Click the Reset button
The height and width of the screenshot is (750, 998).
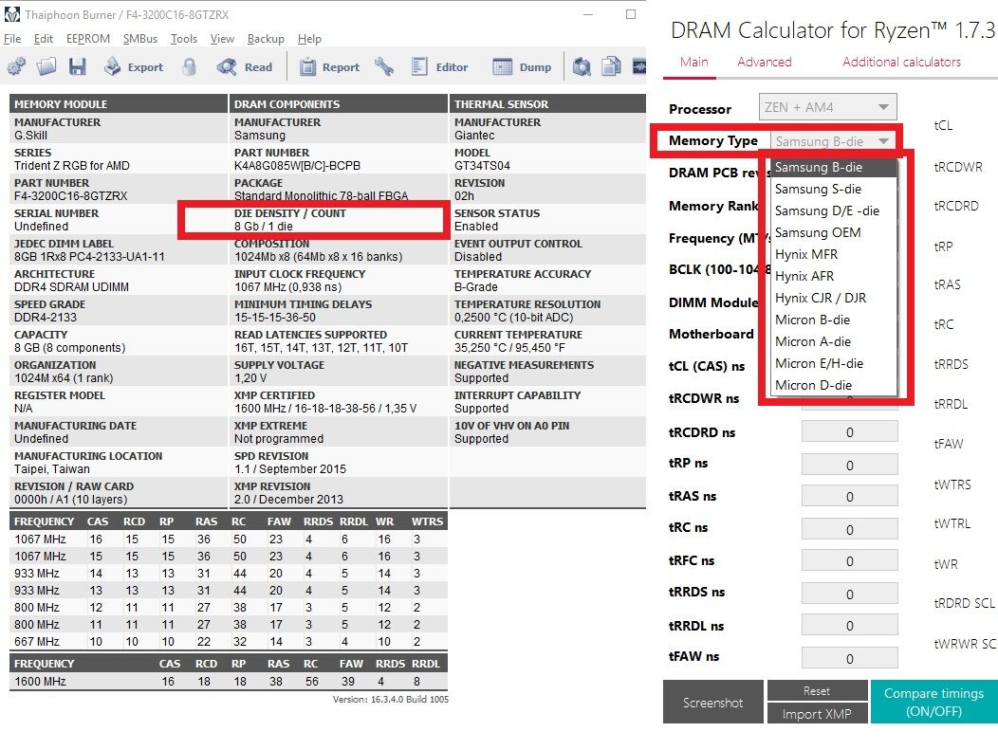coord(817,690)
